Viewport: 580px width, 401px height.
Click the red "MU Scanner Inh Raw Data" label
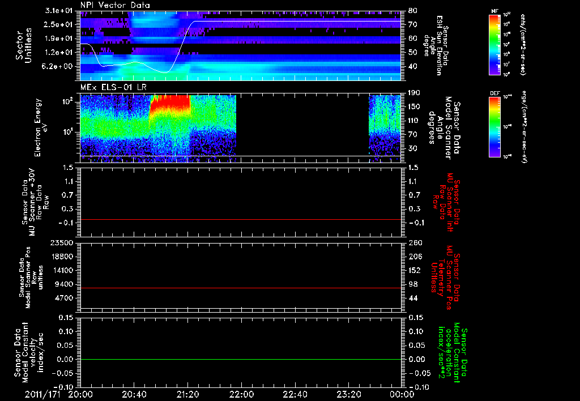446,202
